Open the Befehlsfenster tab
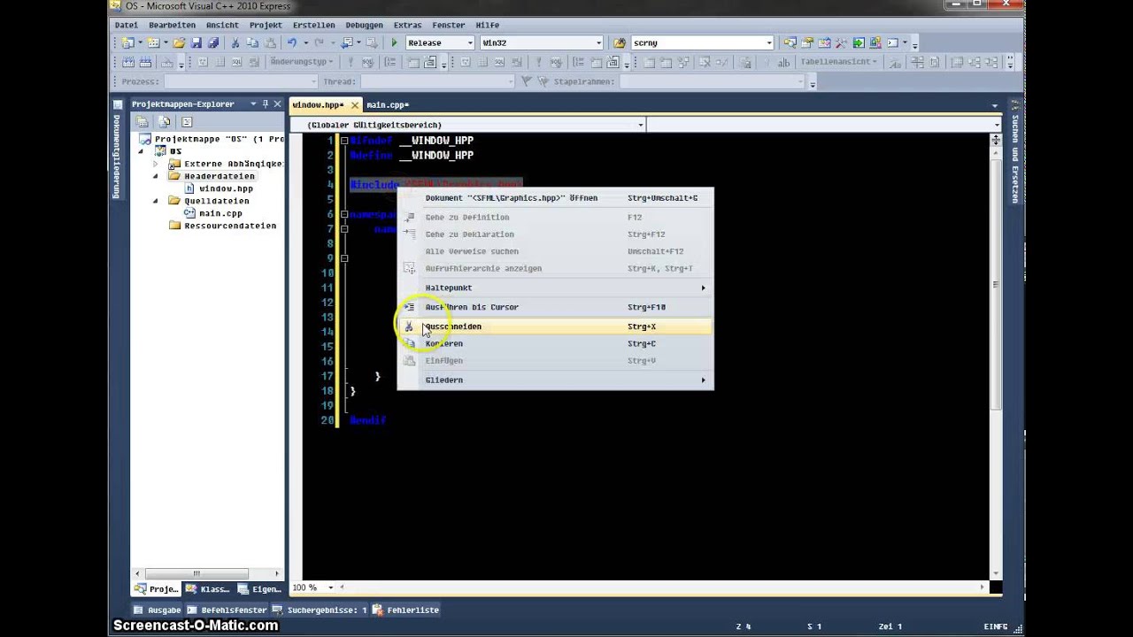1133x637 pixels. click(227, 610)
